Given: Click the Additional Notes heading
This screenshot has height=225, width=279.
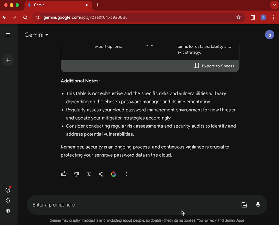Looking at the screenshot, I should [x=80, y=81].
